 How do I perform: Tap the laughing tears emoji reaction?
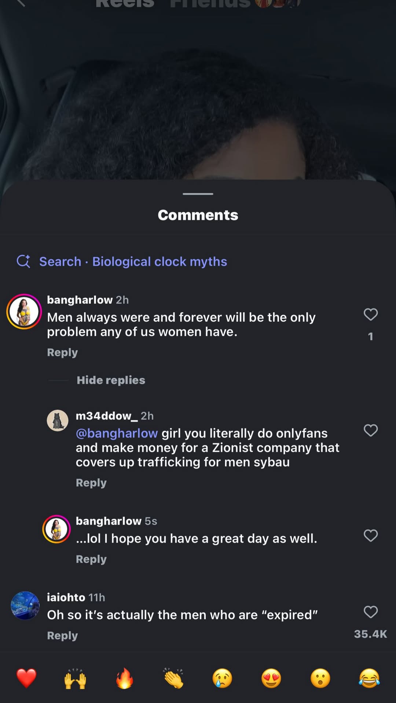pos(369,678)
